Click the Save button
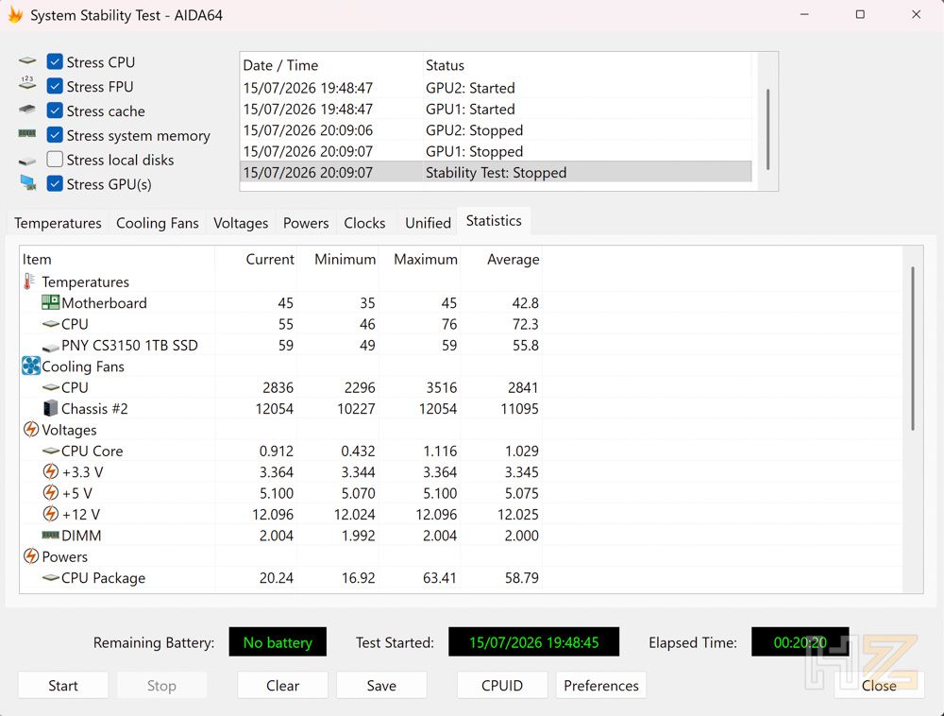 (x=381, y=685)
